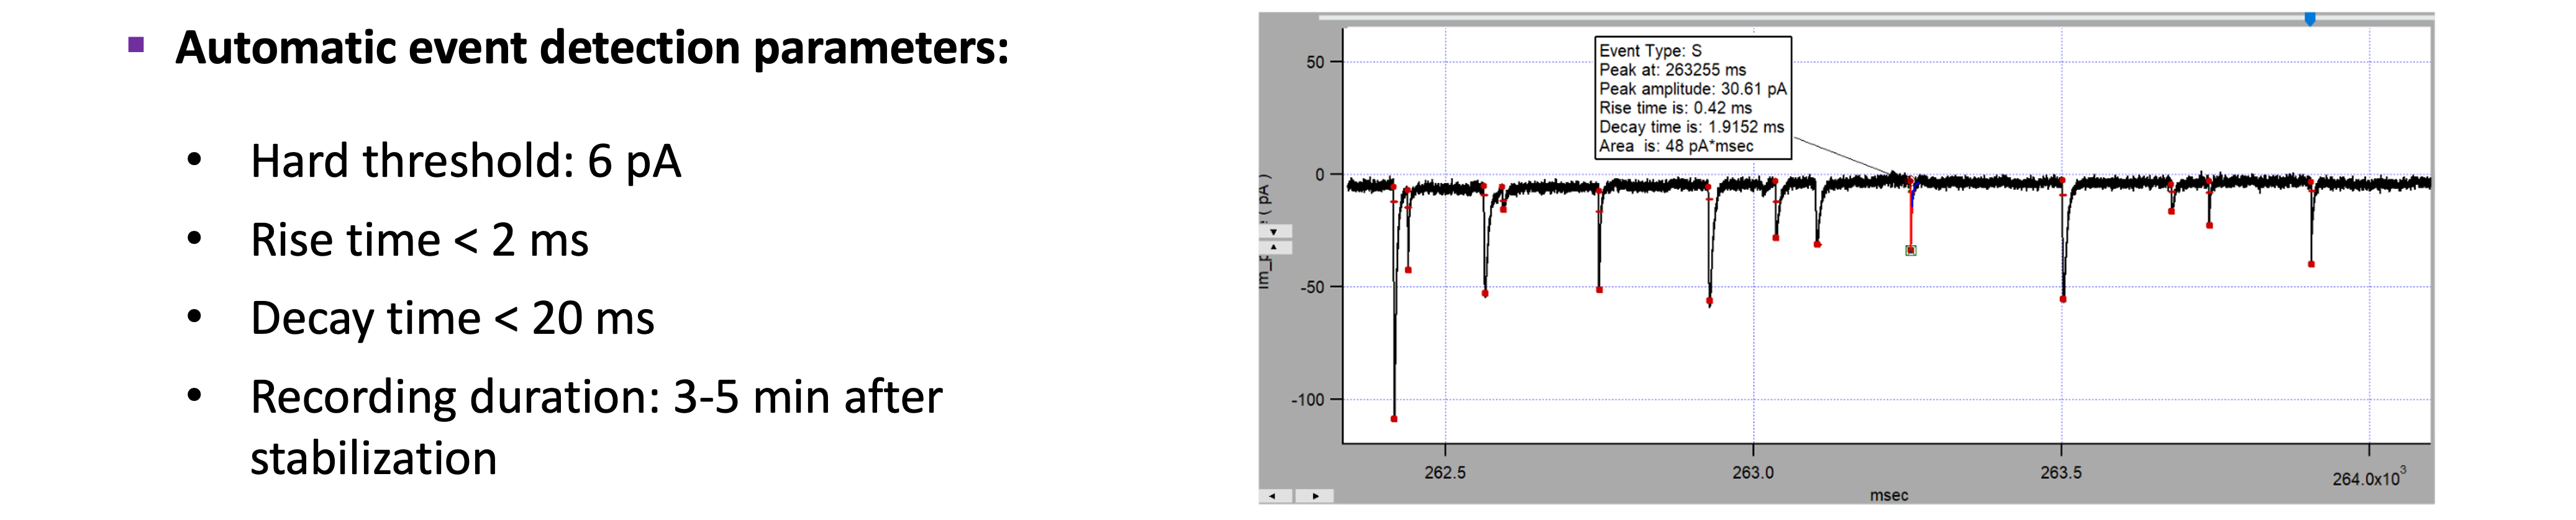Click the x-axis tick label 263.5
Image resolution: width=2576 pixels, height=520 pixels.
[2061, 472]
